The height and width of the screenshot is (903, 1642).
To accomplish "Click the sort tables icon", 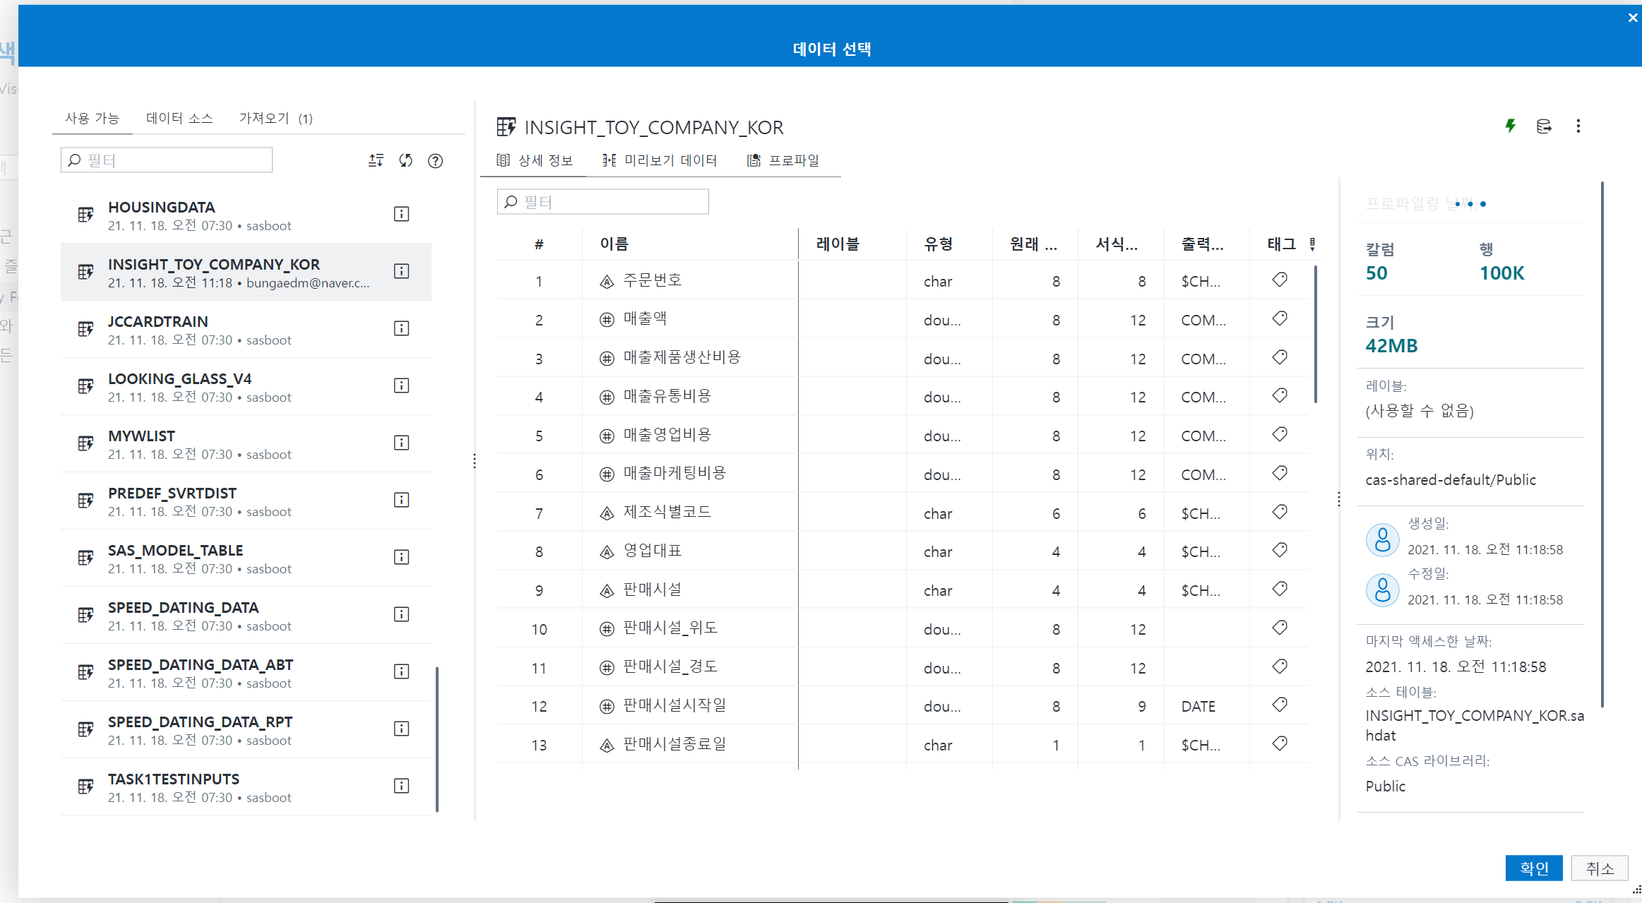I will tap(376, 160).
